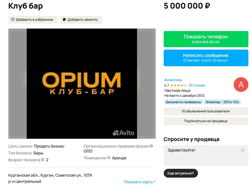251x188 pixels.
Task: Subscribe via Подписаться на продавца
Action: [205, 121]
